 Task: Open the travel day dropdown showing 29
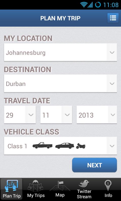[x=20, y=115]
